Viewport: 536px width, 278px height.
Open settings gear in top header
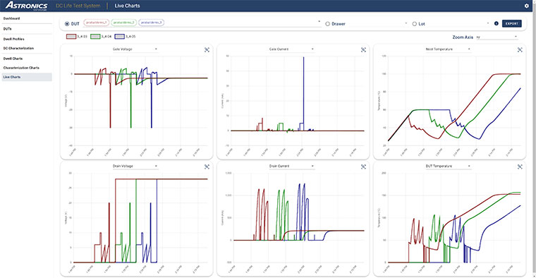click(x=526, y=6)
